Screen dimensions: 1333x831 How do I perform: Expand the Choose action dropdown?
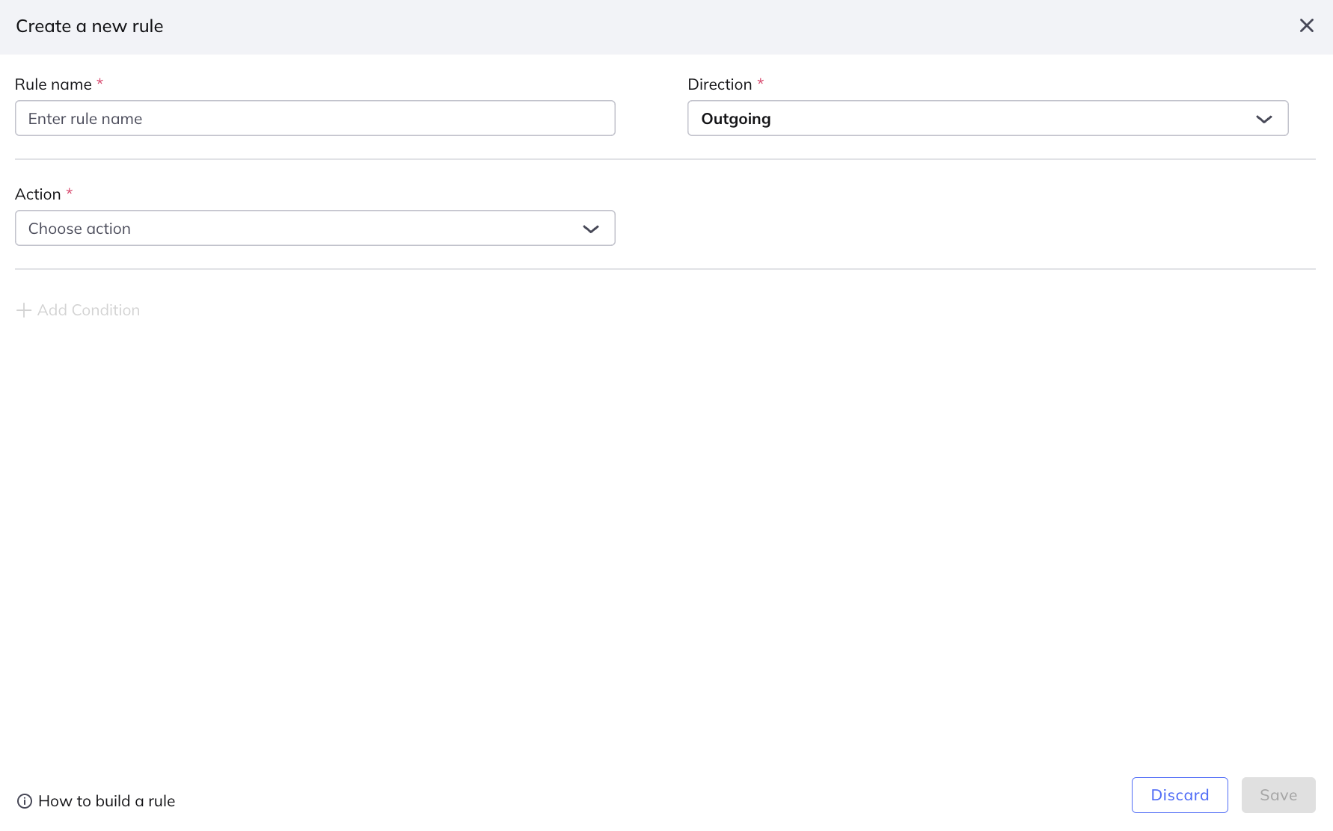click(315, 229)
